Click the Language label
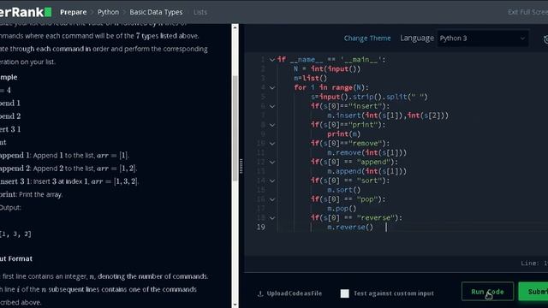 (x=417, y=38)
